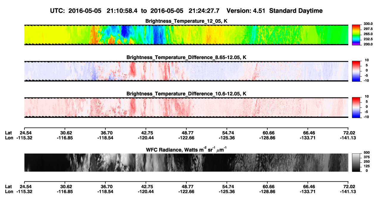Click latitude 72.02 on the upper axis
This screenshot has height=198, width=387.
[349, 133]
